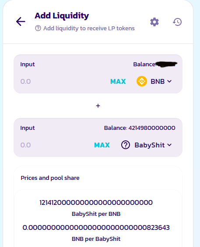
Task: Expand the BabyShit token chevron
Action: click(169, 145)
